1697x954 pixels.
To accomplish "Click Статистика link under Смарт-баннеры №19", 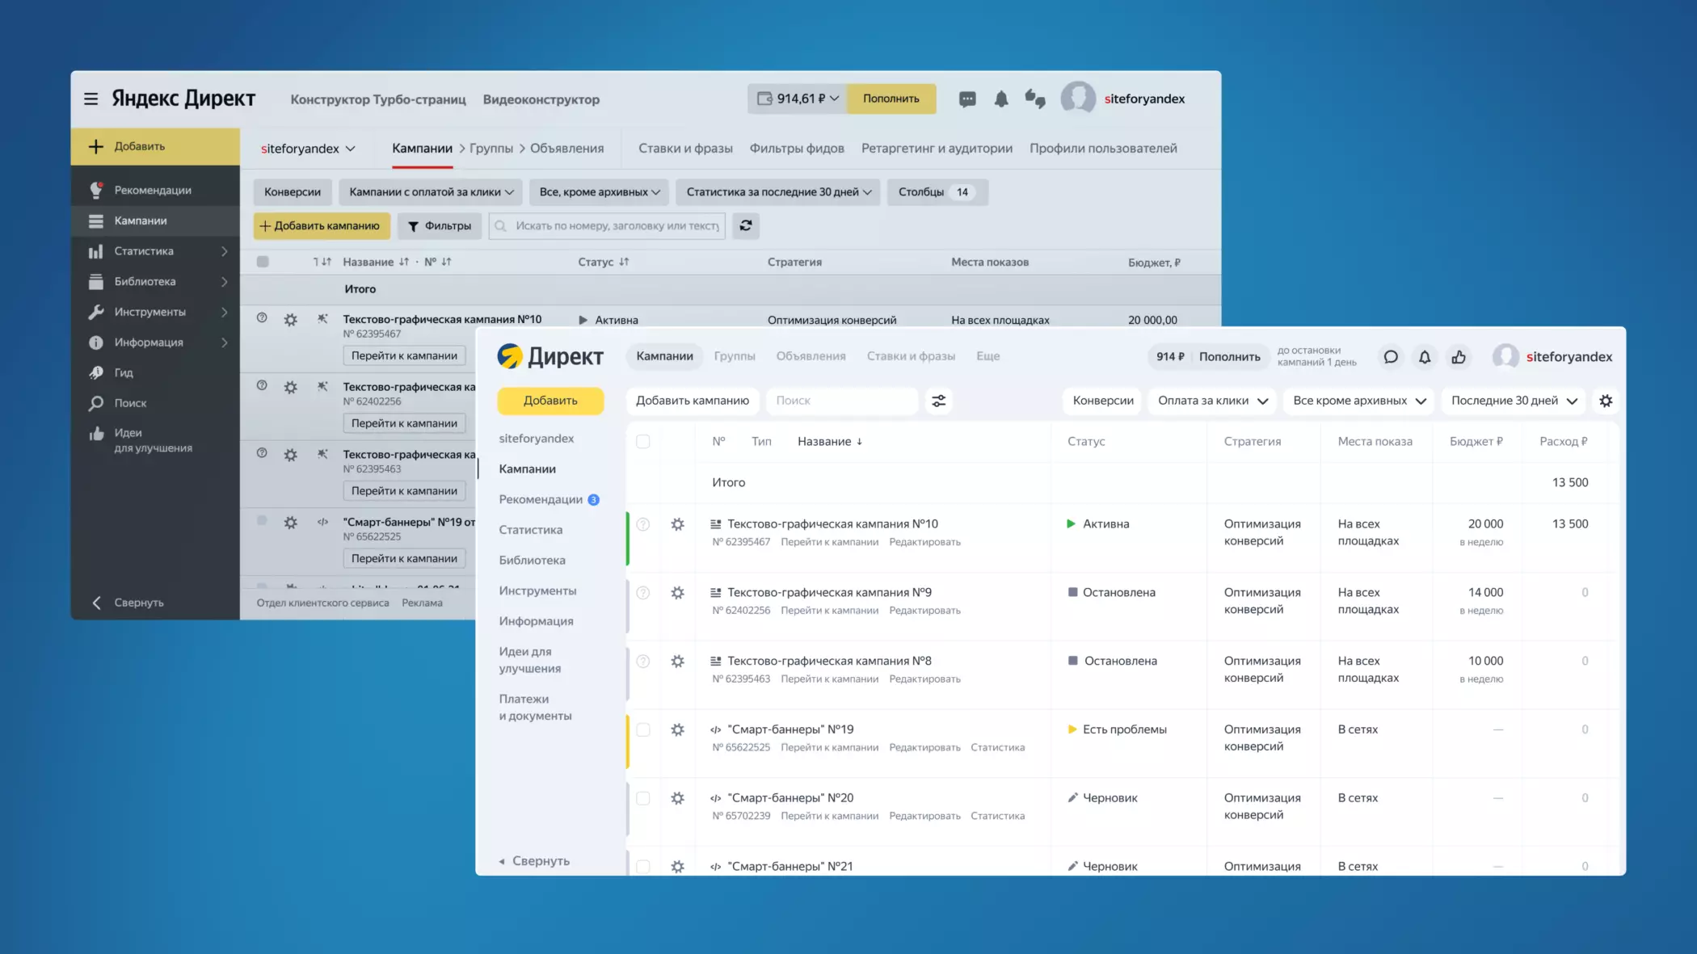I will [997, 748].
